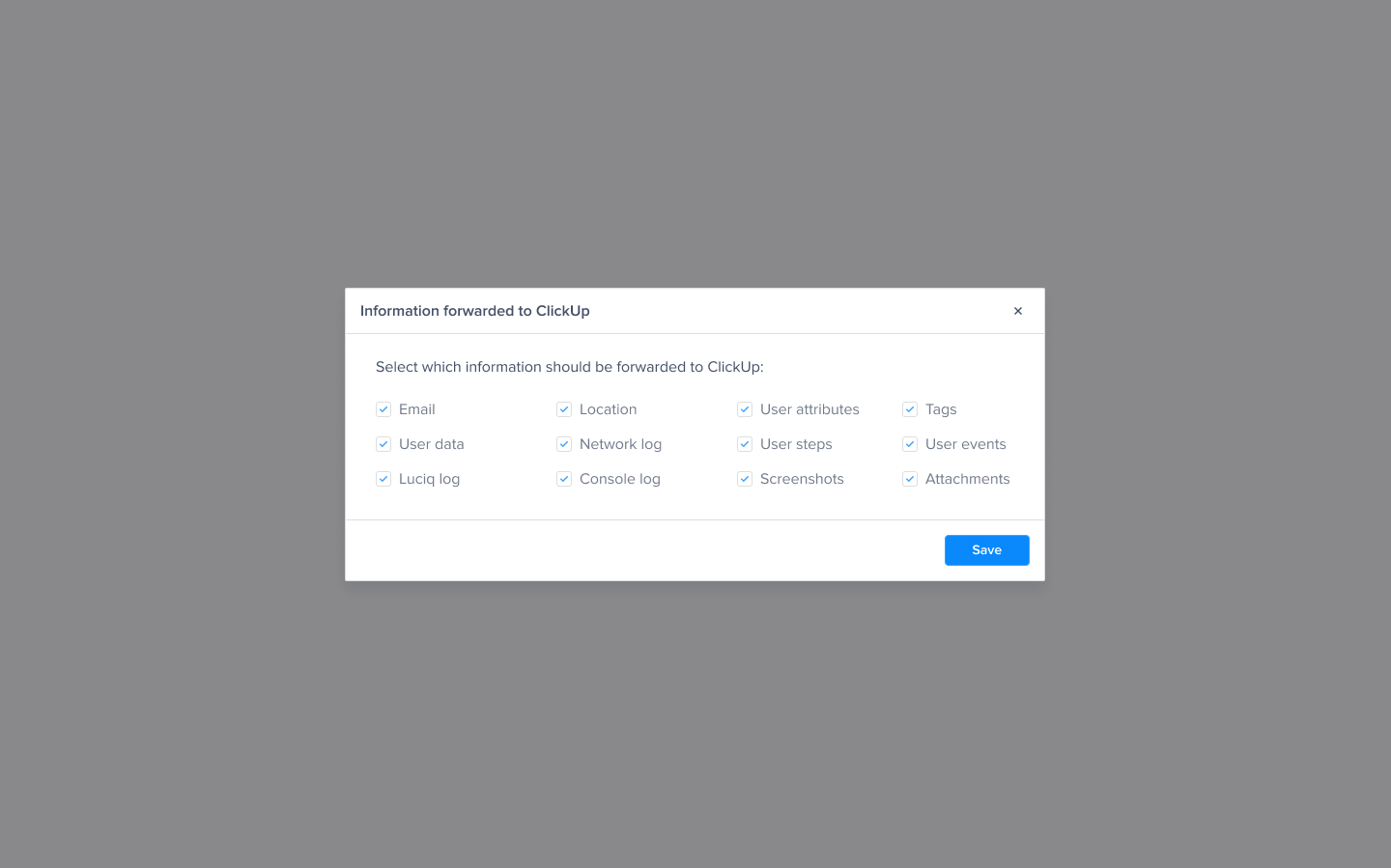1391x868 pixels.
Task: Uncheck the Email checkbox
Action: [383, 409]
